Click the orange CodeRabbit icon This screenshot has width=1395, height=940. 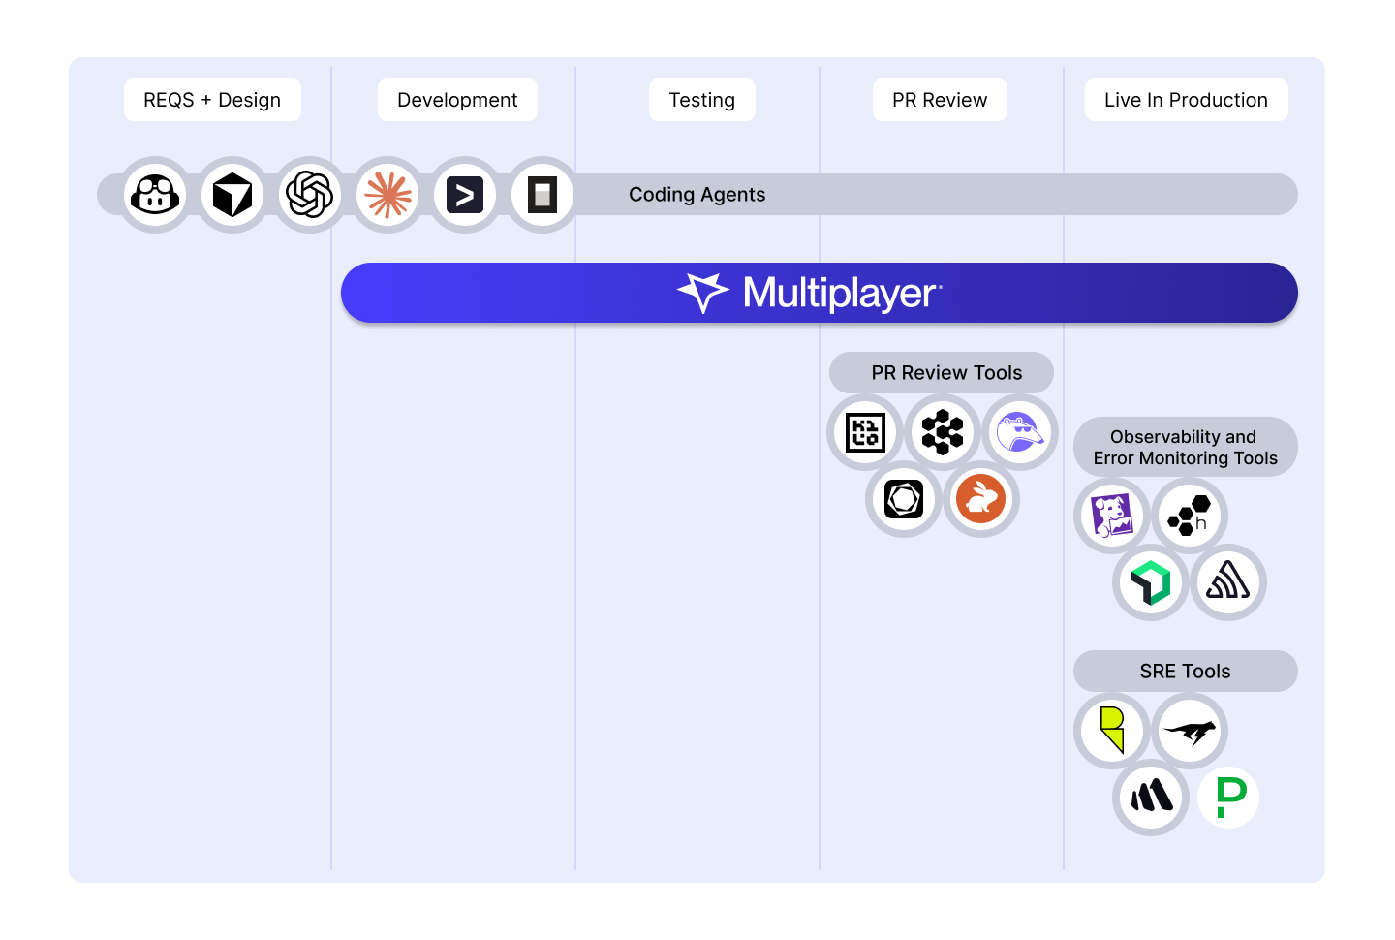(981, 499)
